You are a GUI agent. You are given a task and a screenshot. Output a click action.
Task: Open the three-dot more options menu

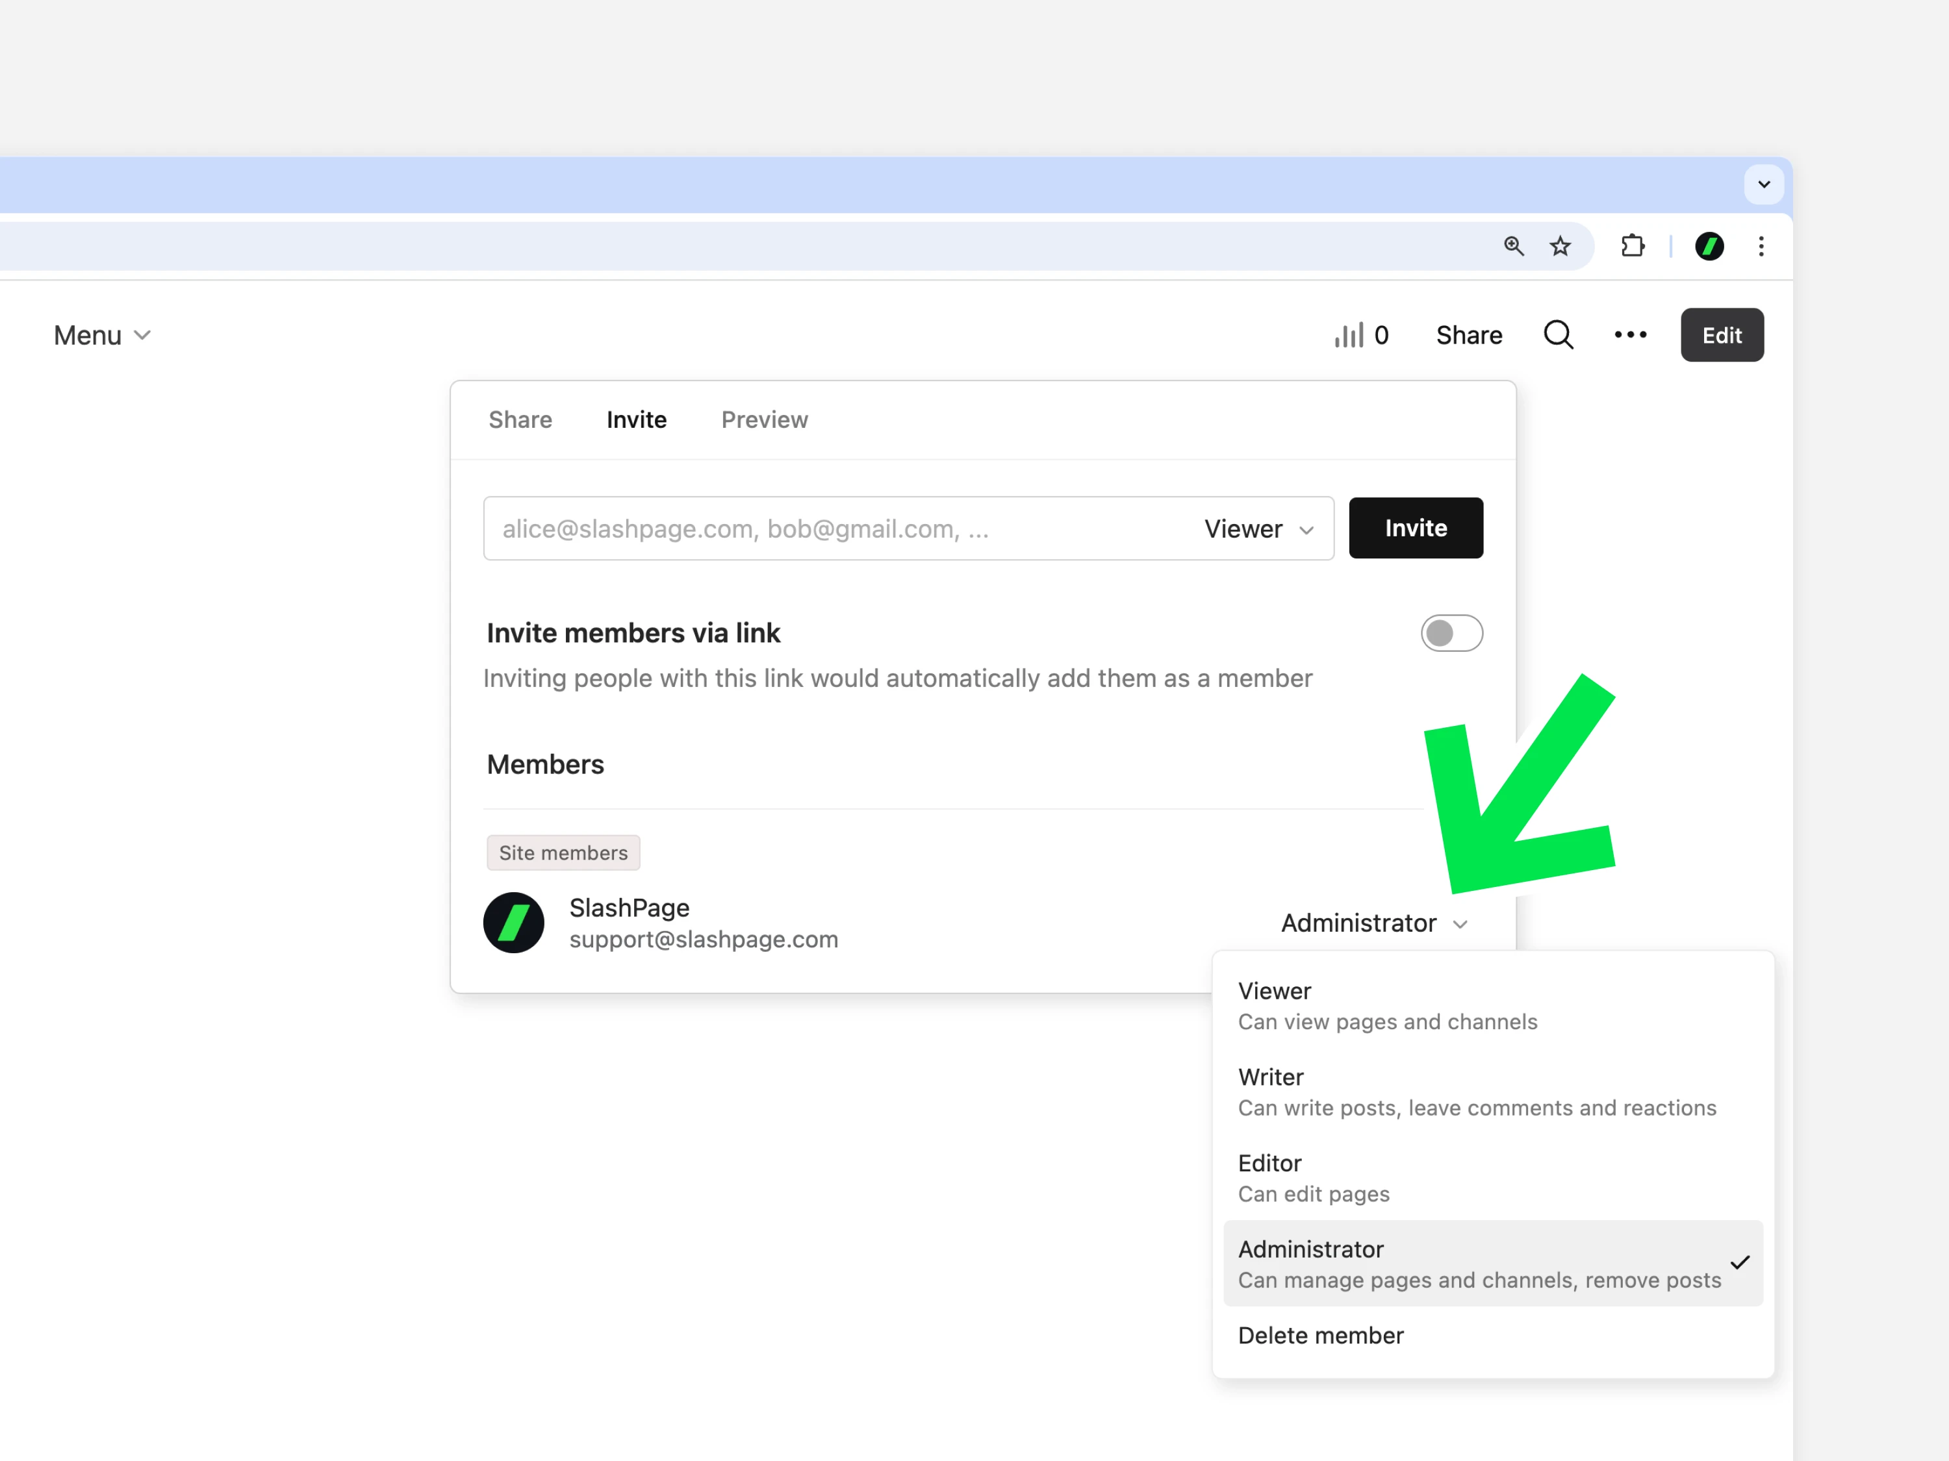(1630, 334)
